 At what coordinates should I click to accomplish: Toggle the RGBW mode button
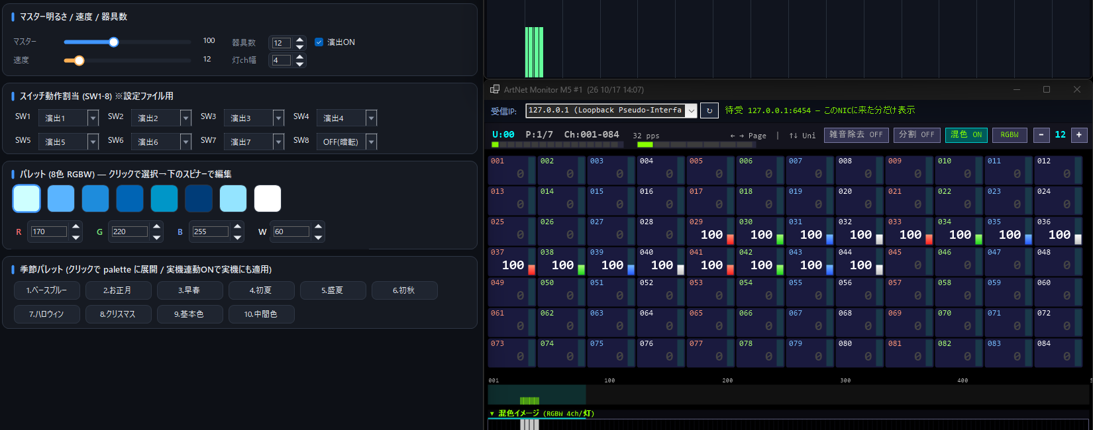pyautogui.click(x=1010, y=134)
